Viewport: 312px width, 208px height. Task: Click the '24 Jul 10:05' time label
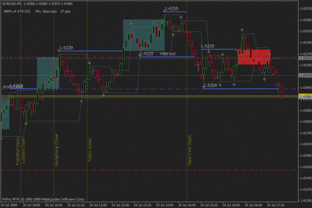(x=31, y=205)
